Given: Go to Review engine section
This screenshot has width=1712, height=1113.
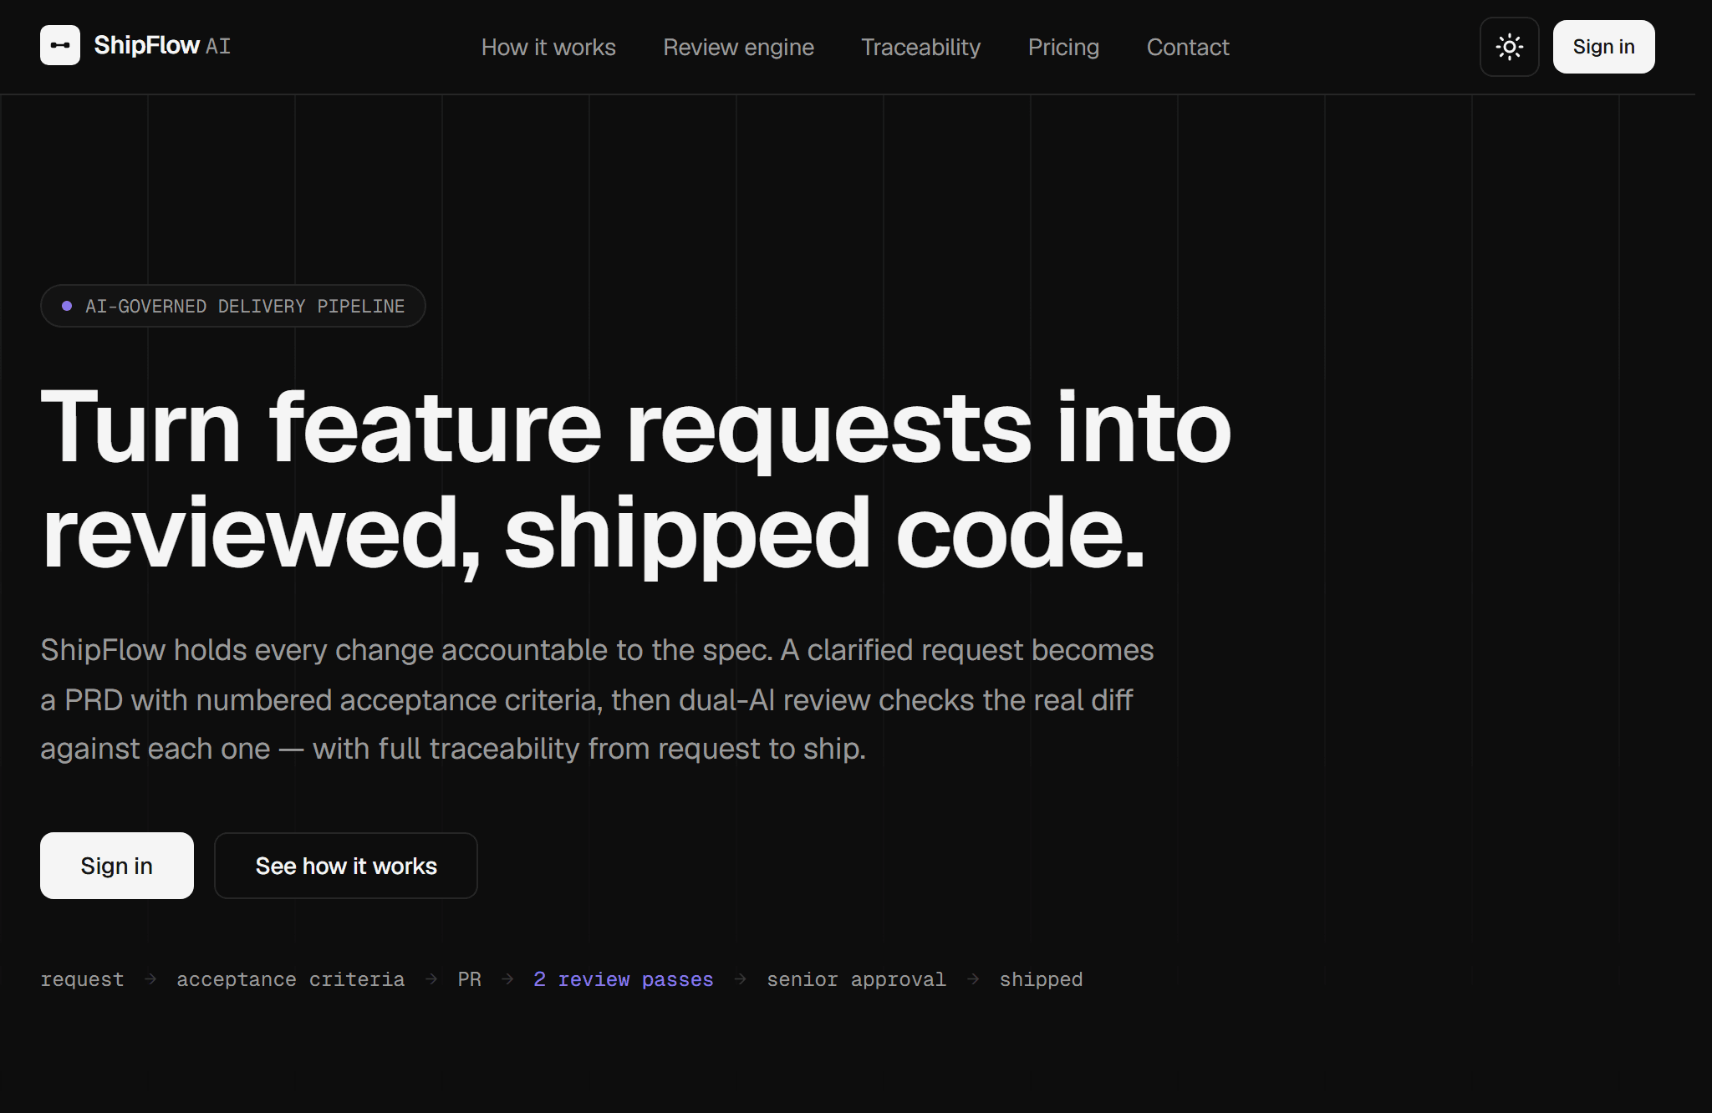Looking at the screenshot, I should [x=738, y=47].
